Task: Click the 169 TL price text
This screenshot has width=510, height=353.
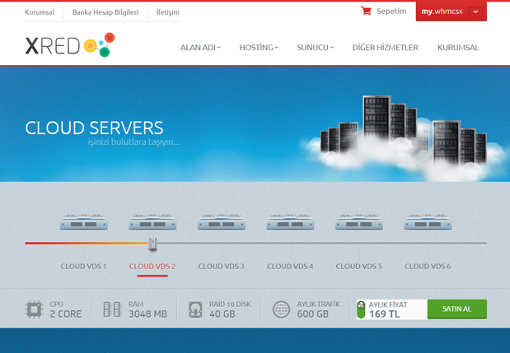Action: click(x=385, y=314)
